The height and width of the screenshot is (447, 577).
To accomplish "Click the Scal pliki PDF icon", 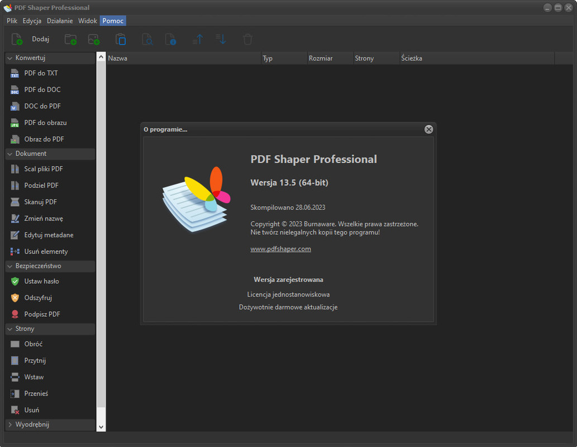I will tap(15, 169).
